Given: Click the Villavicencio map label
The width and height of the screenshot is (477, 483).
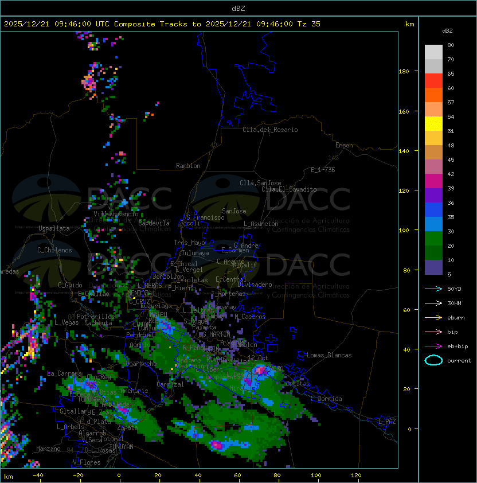Looking at the screenshot, I should [116, 214].
